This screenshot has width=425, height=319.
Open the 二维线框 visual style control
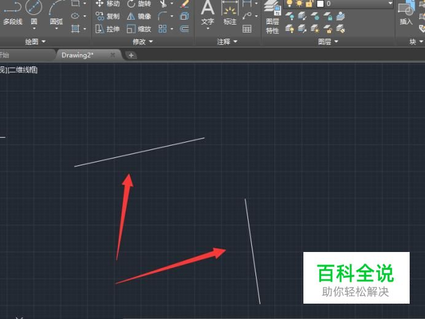coord(23,70)
